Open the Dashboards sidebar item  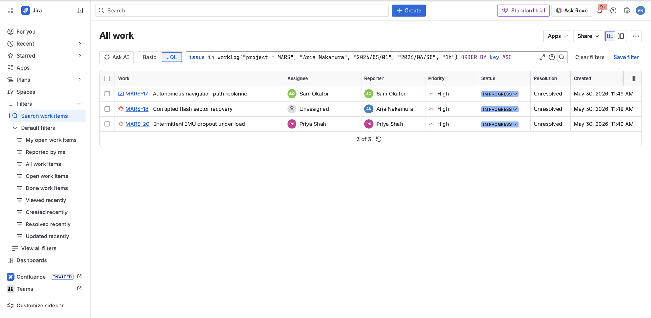tap(31, 260)
